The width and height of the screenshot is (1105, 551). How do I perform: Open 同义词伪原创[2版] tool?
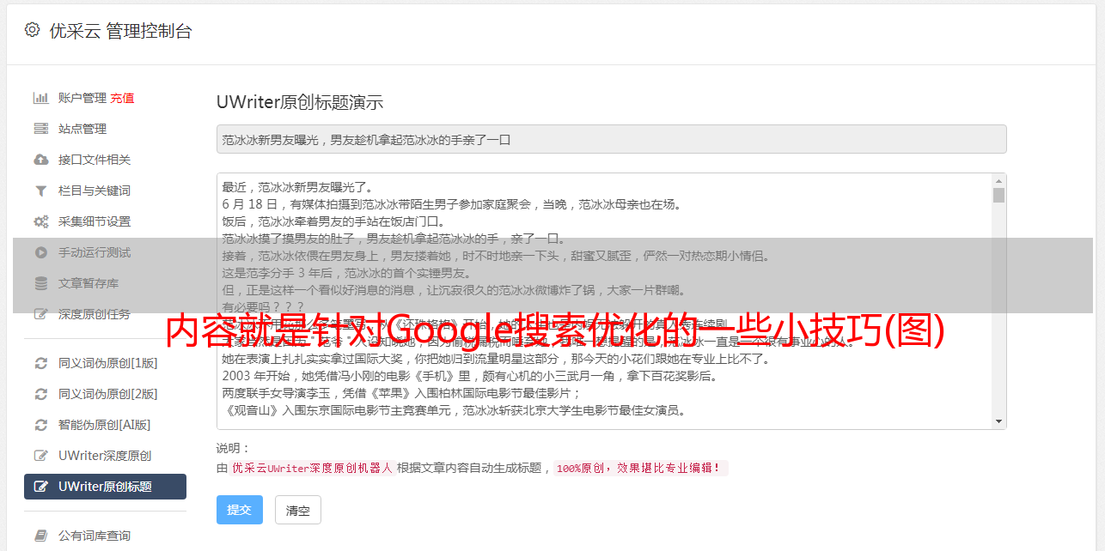pyautogui.click(x=108, y=394)
